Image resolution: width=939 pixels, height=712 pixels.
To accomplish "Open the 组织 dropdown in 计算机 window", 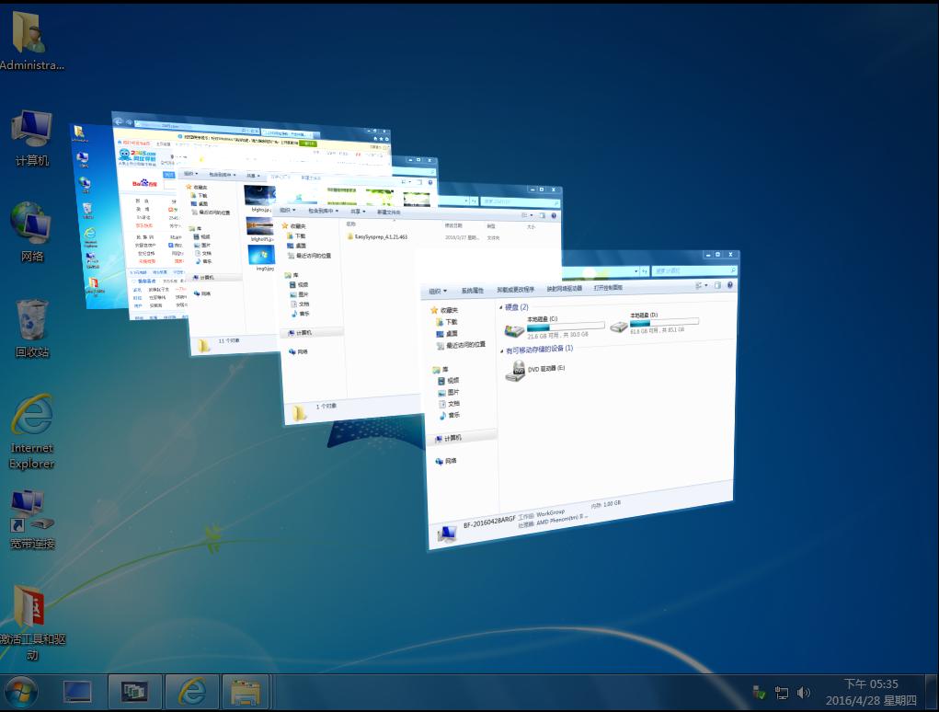I will [x=438, y=292].
